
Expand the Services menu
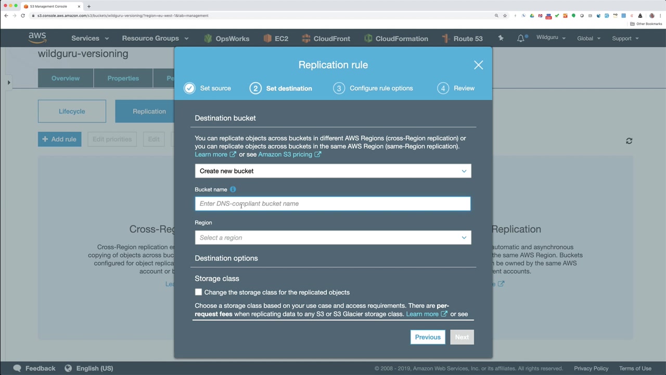pyautogui.click(x=90, y=39)
